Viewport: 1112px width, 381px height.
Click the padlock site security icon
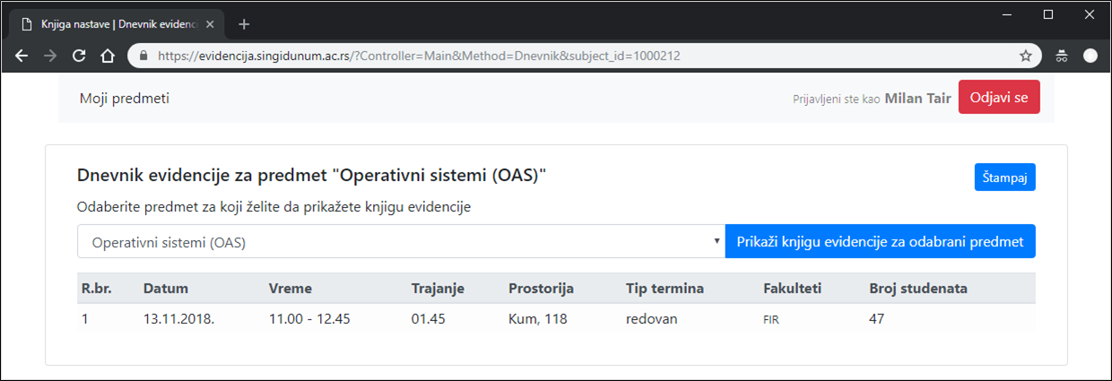pyautogui.click(x=143, y=56)
